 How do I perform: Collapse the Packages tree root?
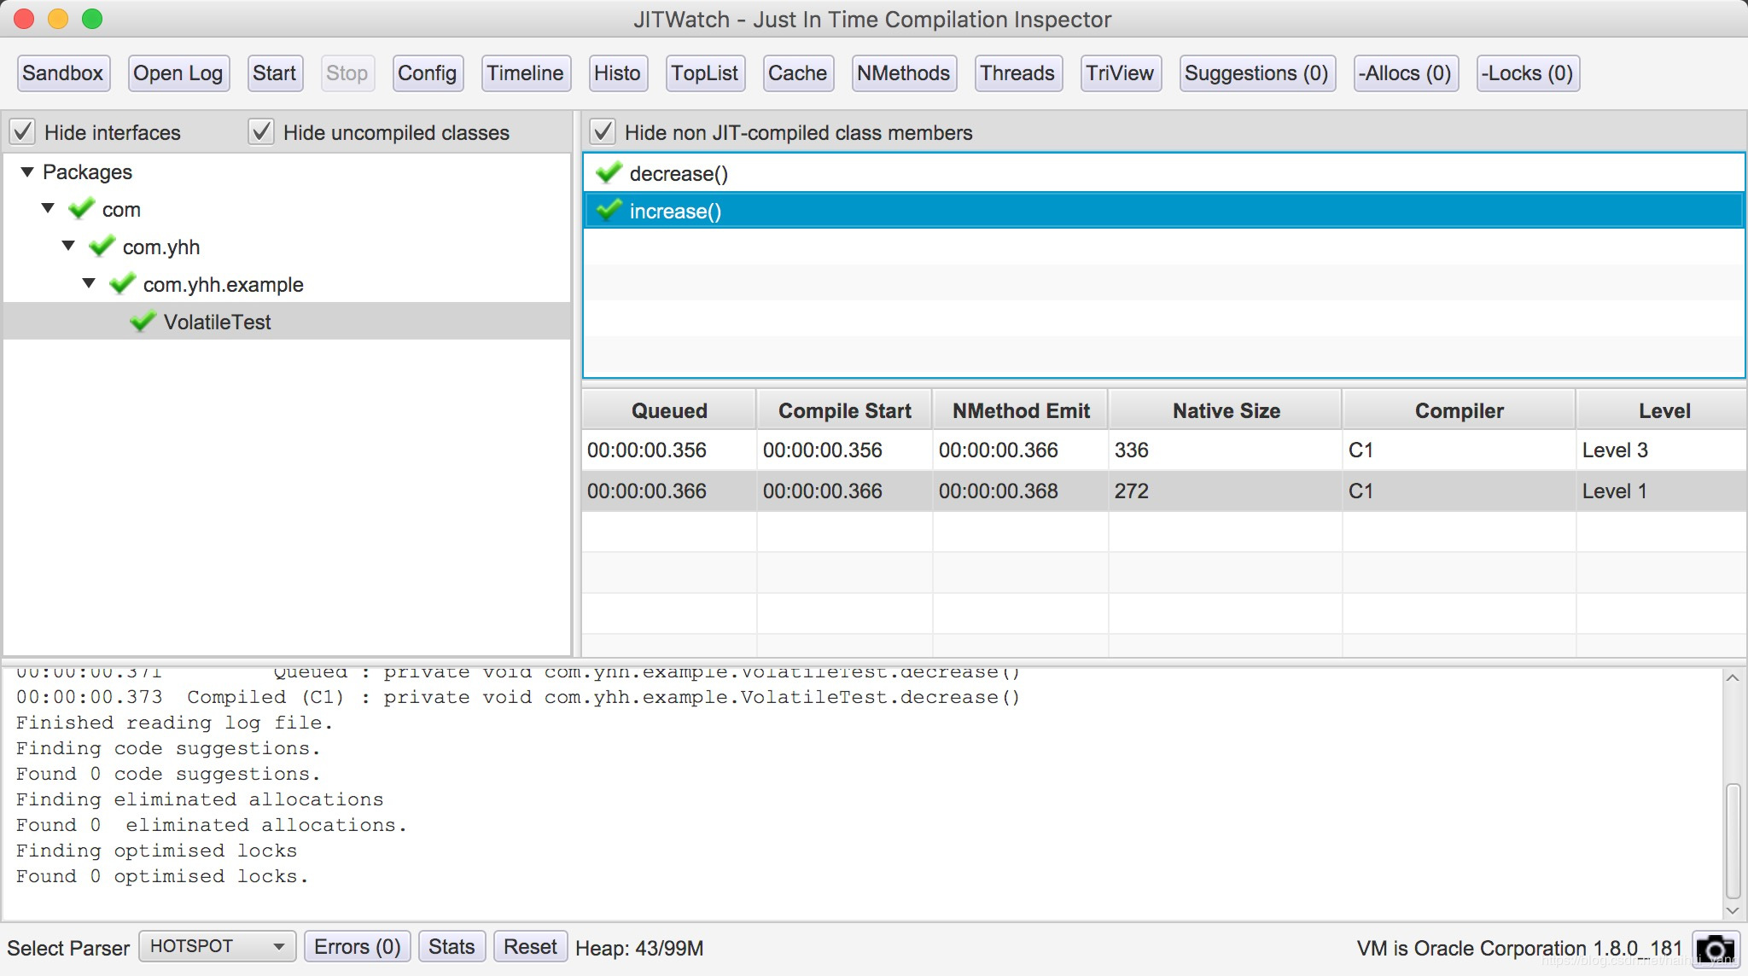[27, 172]
